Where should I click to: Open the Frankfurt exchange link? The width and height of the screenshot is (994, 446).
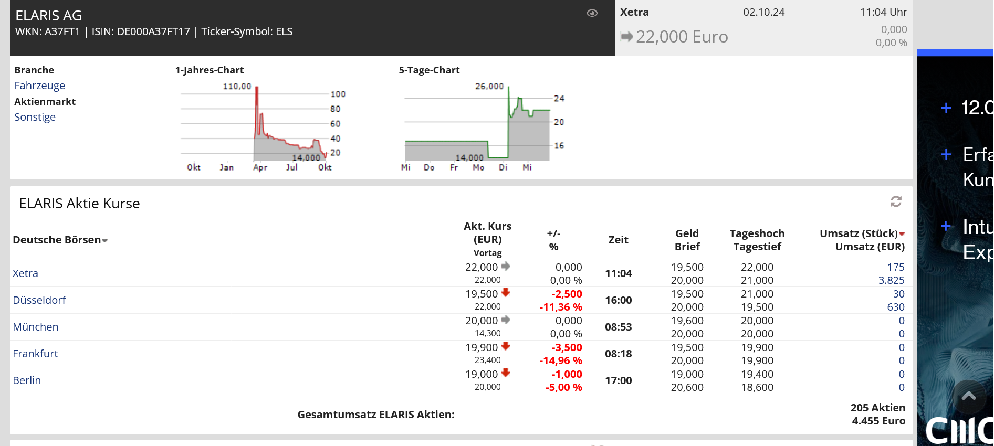(35, 354)
